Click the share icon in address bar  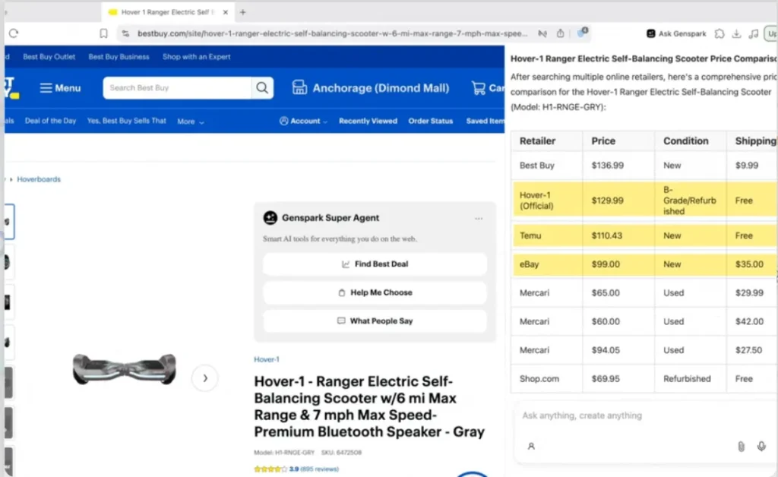click(x=561, y=33)
